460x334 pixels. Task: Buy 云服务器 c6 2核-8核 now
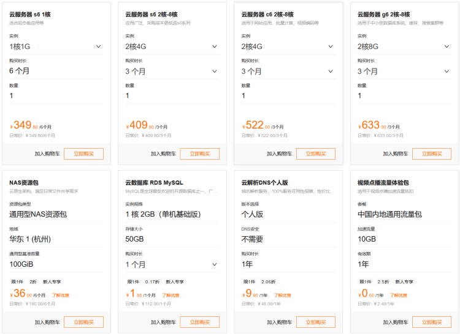pos(316,154)
